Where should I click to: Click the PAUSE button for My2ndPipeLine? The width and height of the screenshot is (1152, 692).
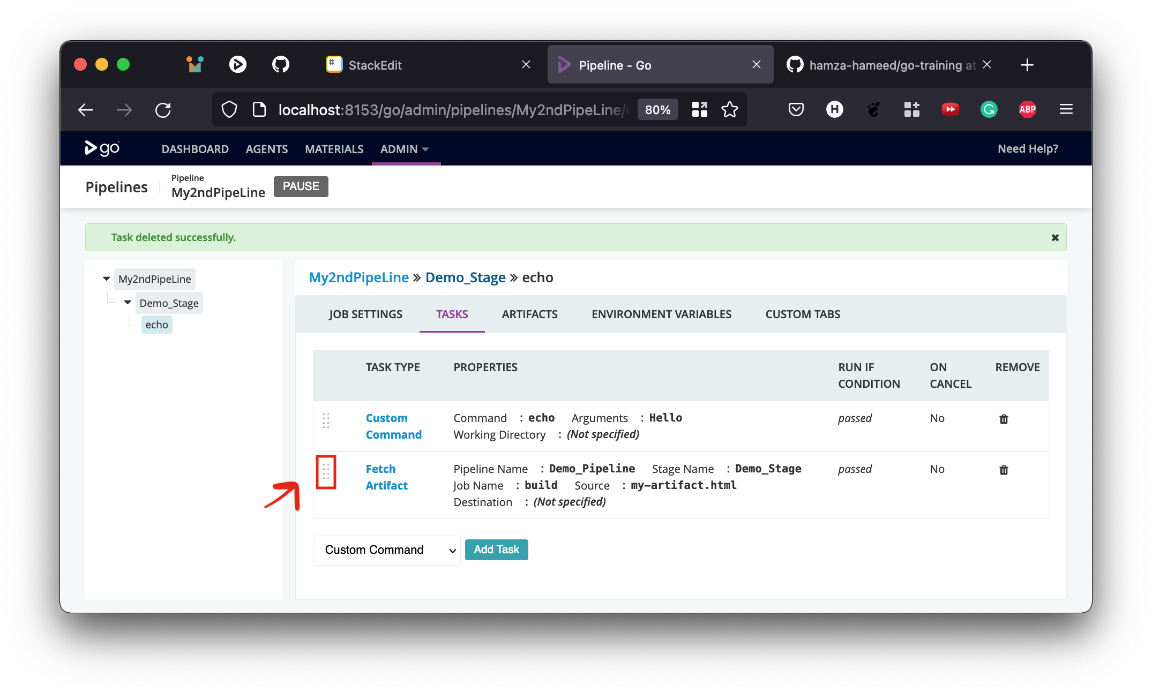(x=300, y=186)
